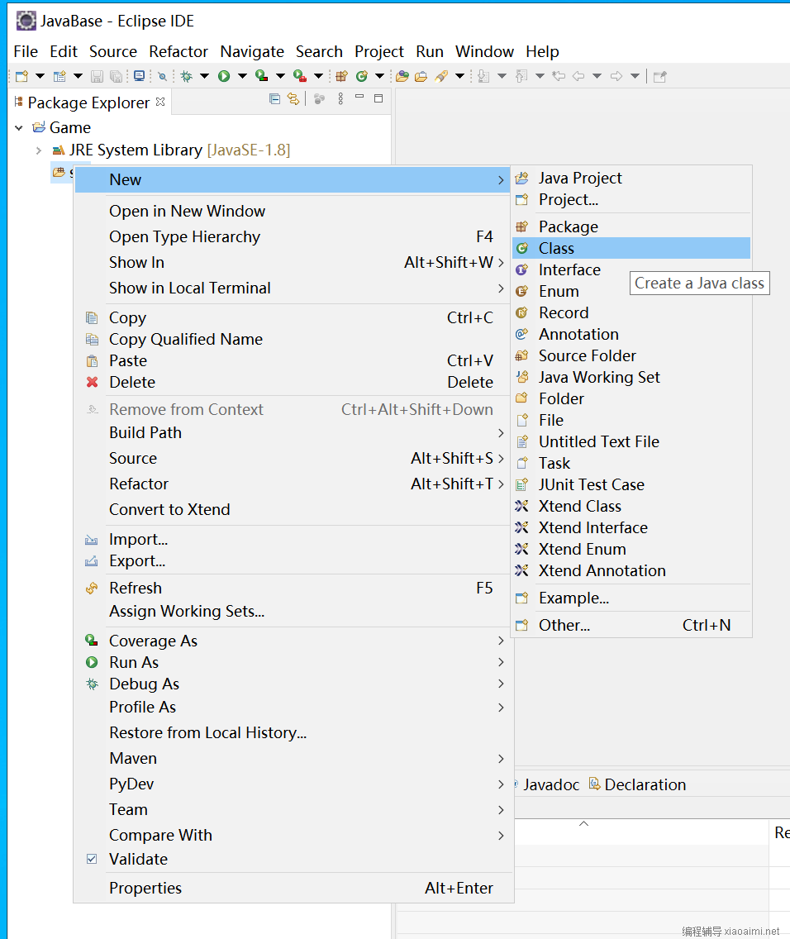Open the dropdown arrow next to the New wizard icon

click(x=40, y=76)
